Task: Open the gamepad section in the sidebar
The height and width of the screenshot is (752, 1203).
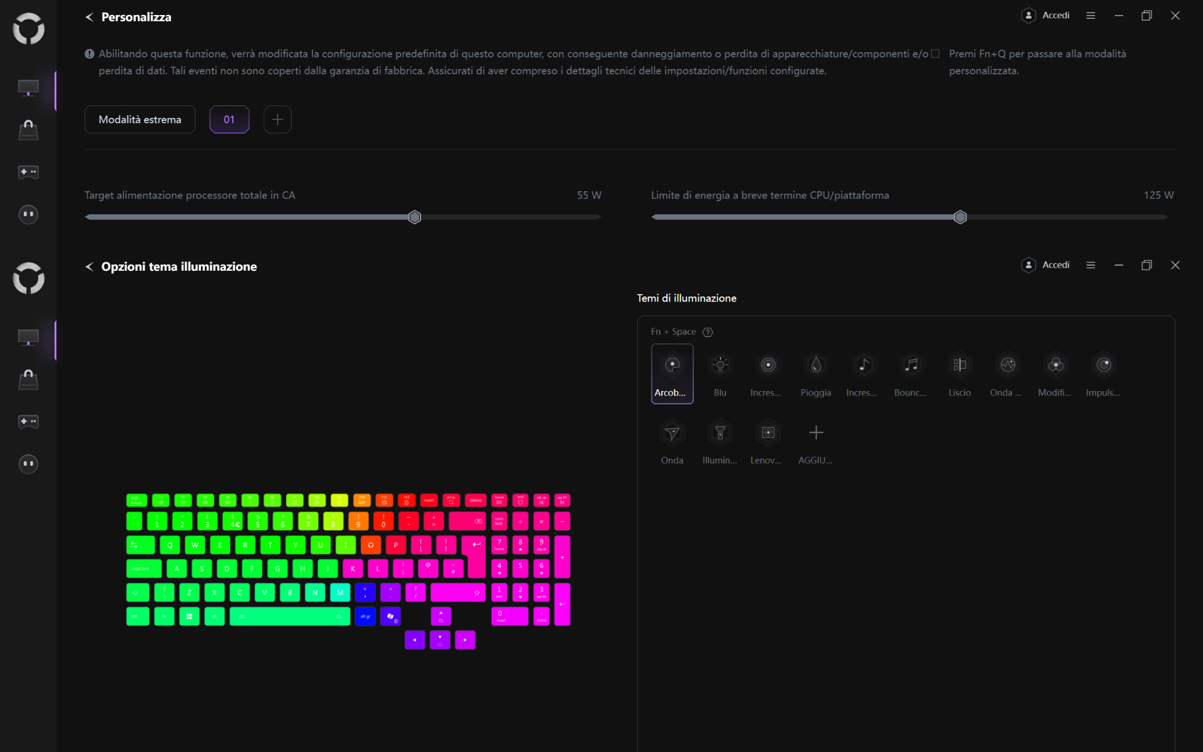Action: 29,172
